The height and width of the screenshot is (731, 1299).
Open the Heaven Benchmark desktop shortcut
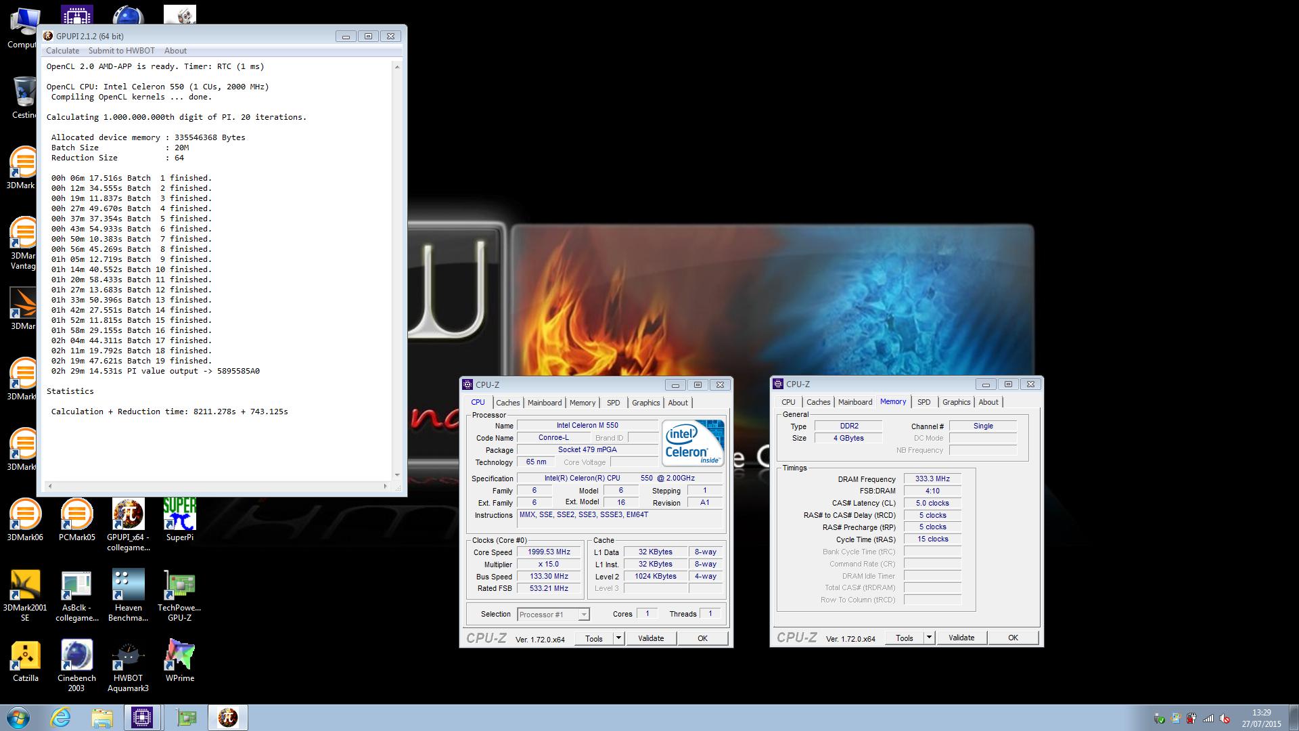tap(128, 595)
